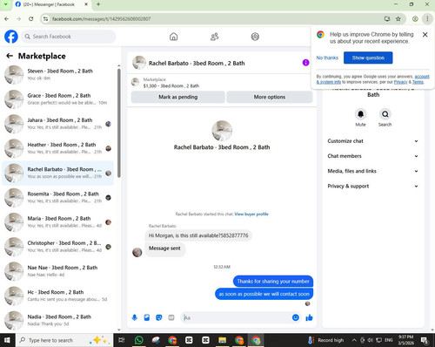
Task: Open Hc conversation
Action: point(58,296)
